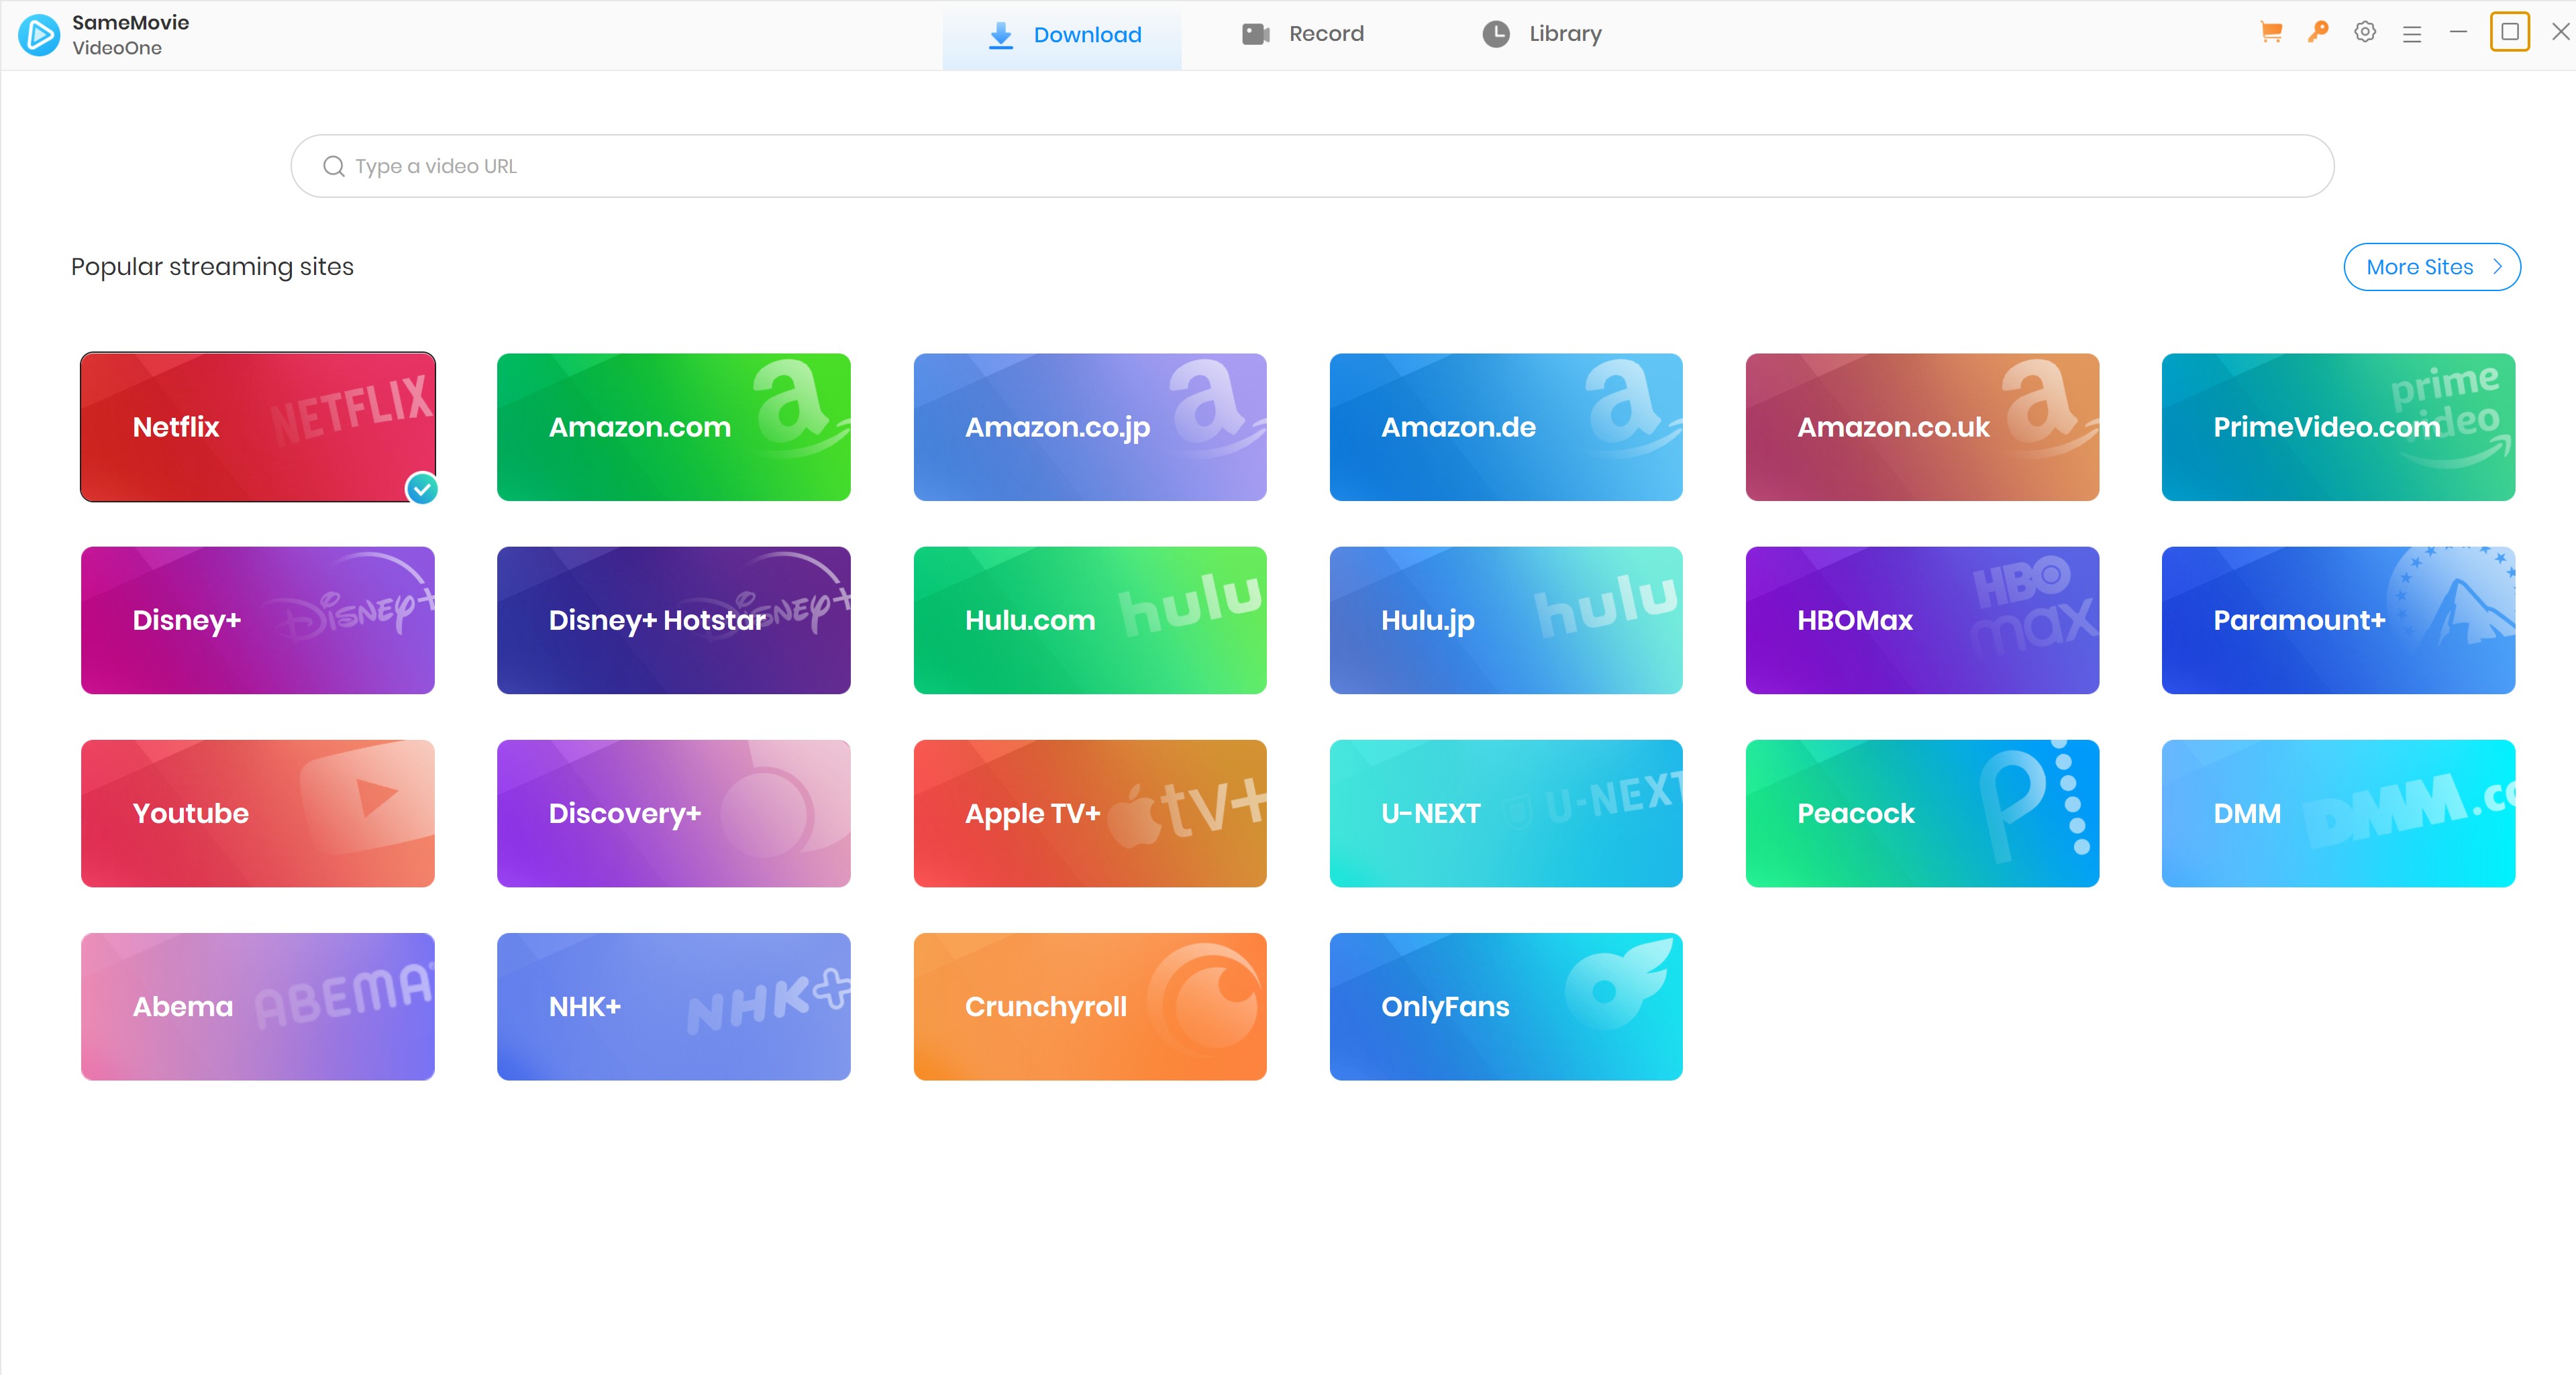This screenshot has height=1375, width=2576.
Task: Choose the Paramount+ tile
Action: tap(2338, 620)
